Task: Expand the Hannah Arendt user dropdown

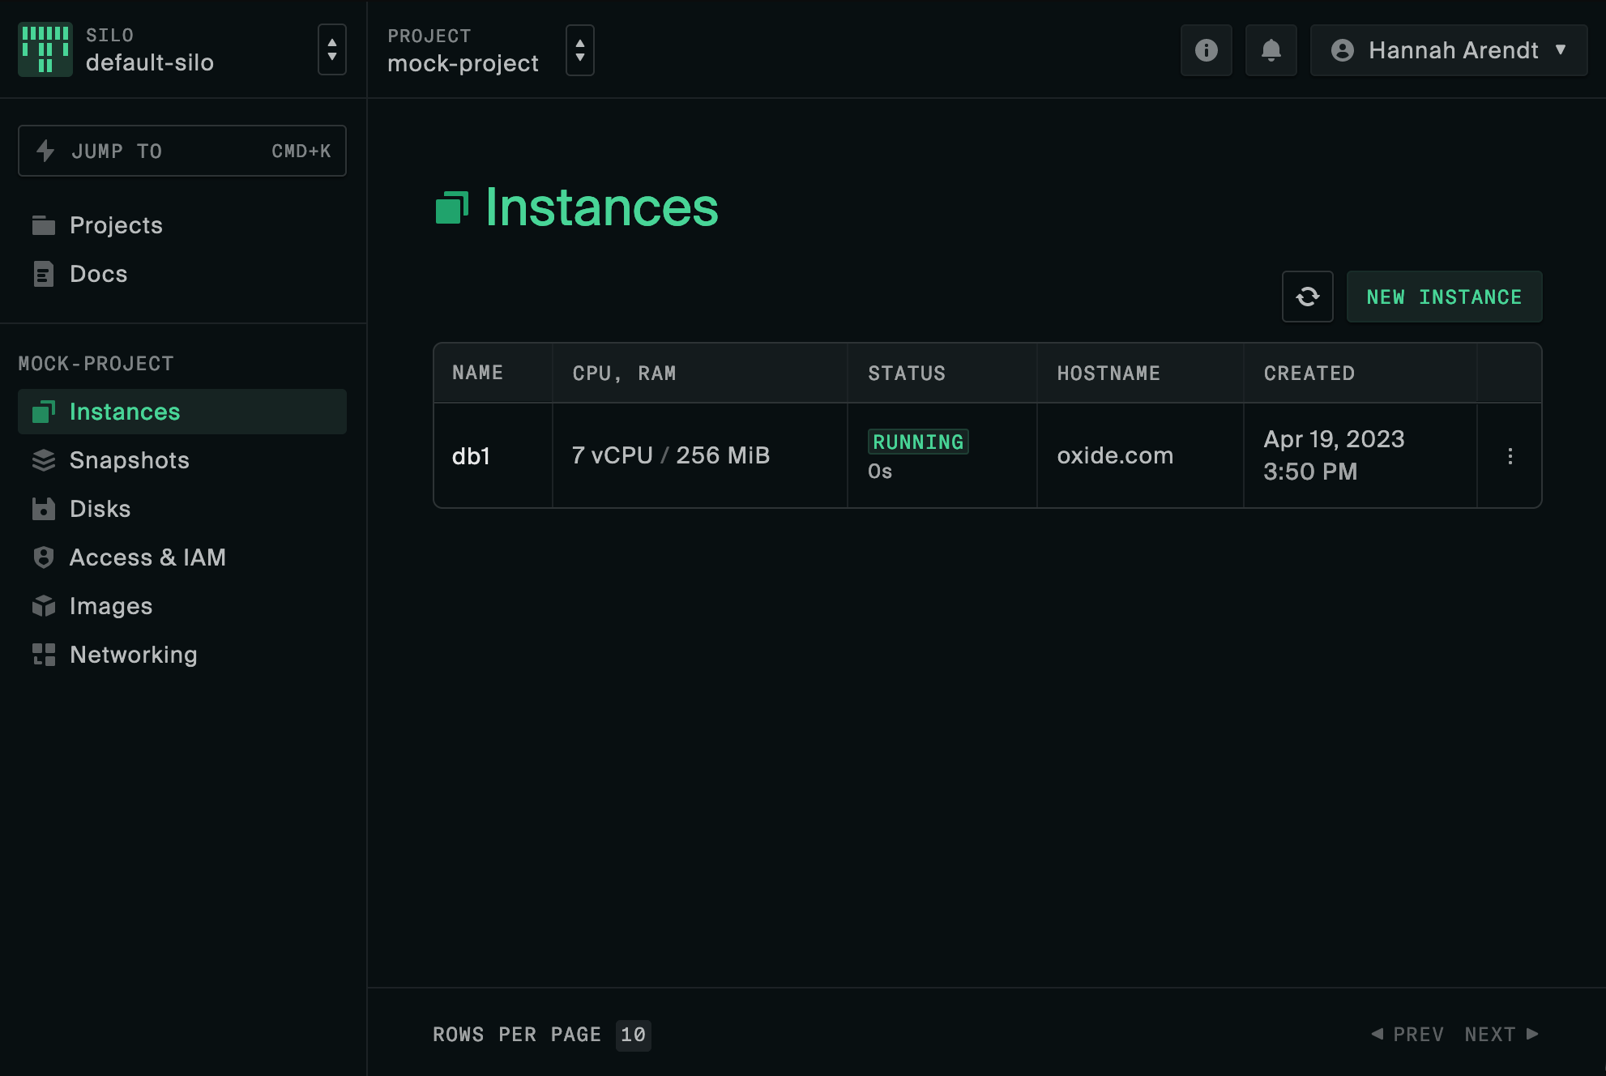Action: tap(1449, 49)
